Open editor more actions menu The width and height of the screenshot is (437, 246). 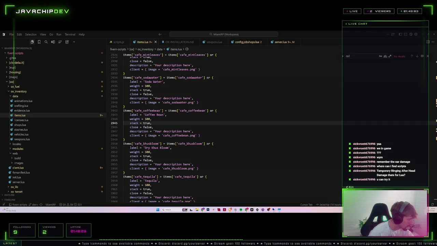[434, 42]
